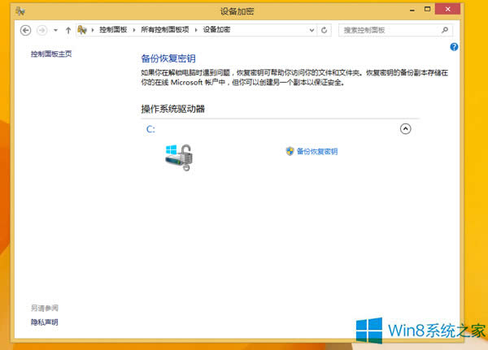488x350 pixels.
Task: Click the unlocked drive icon
Action: coord(179,158)
